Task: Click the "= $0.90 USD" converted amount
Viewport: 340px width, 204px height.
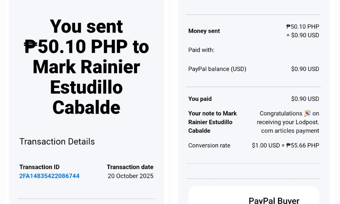Action: click(302, 35)
